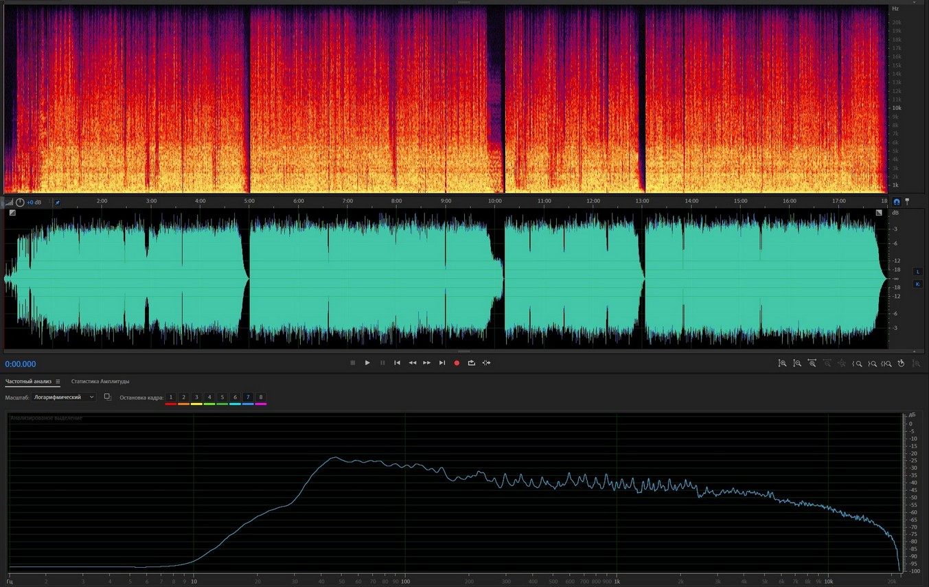This screenshot has height=587, width=929.
Task: Click zoom in amplitude icon
Action: coord(782,363)
